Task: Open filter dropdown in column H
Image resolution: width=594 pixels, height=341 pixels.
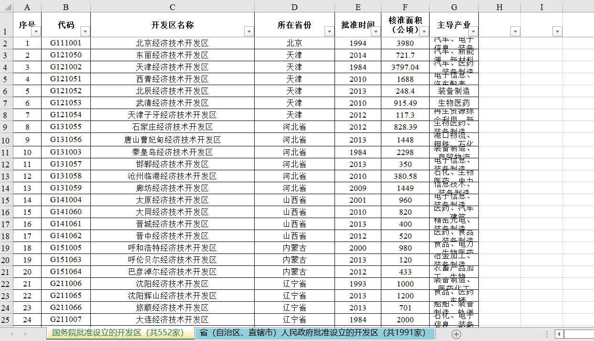Action: click(x=515, y=31)
